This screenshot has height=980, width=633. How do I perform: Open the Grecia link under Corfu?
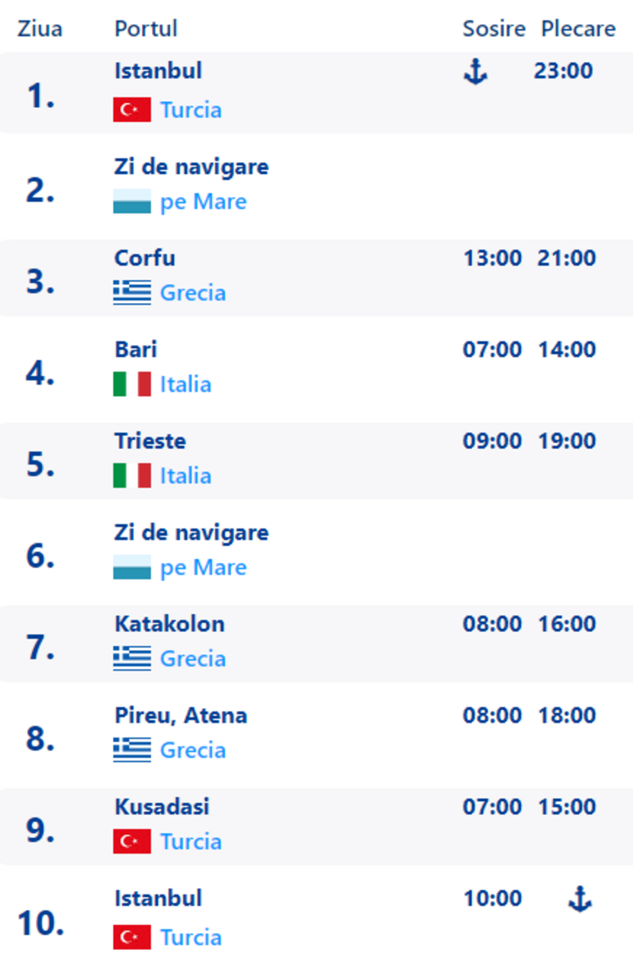194,292
